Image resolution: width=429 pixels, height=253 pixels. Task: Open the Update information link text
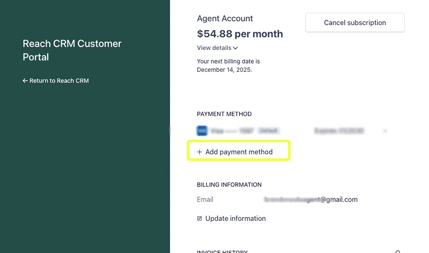tap(235, 219)
